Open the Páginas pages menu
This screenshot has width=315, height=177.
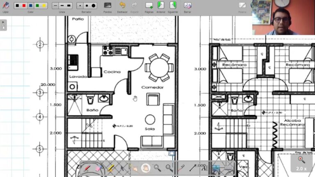[149, 6]
